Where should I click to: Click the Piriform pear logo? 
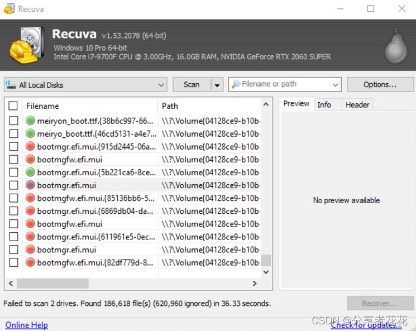(x=396, y=46)
